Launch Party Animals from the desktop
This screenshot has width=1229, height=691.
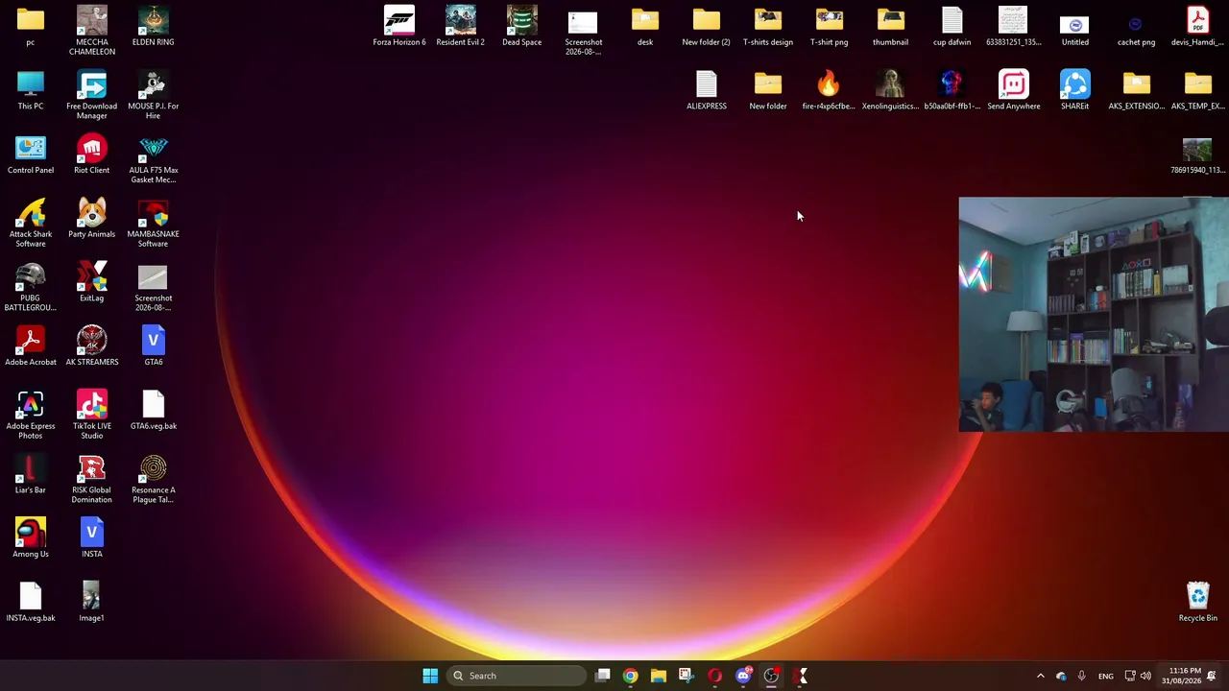tap(92, 219)
